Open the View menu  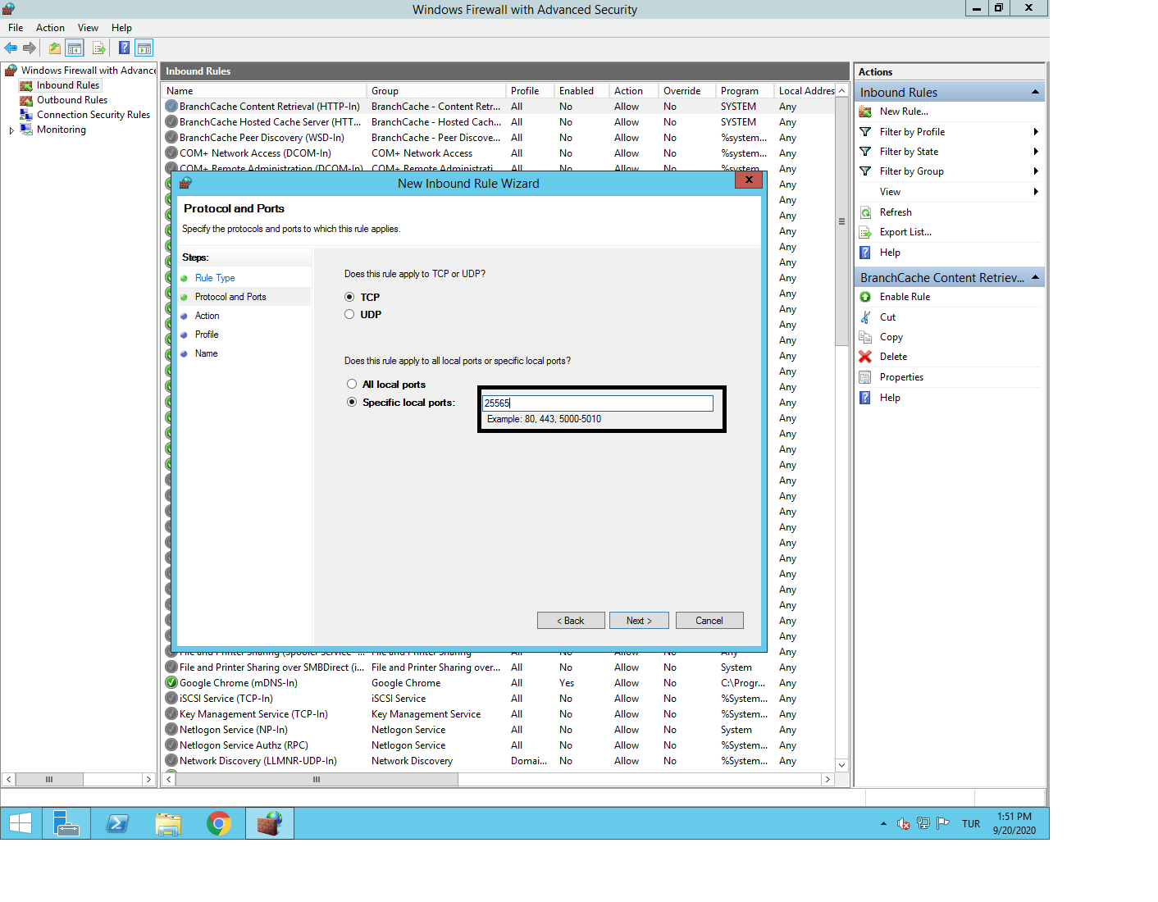(88, 28)
